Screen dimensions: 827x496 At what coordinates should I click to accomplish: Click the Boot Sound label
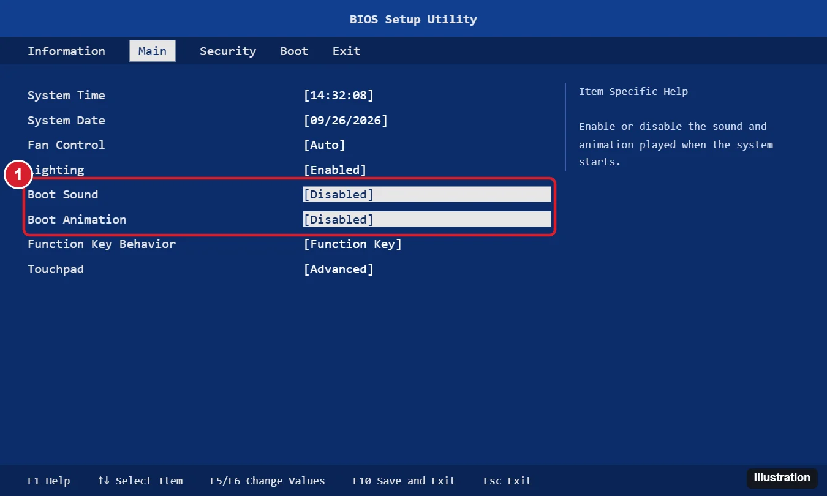62,195
